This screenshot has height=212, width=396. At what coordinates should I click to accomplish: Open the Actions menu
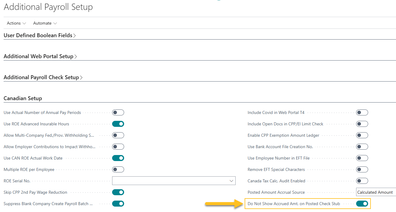point(16,23)
